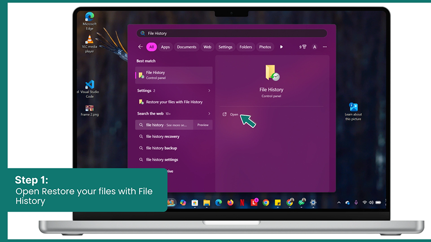431x242 pixels.
Task: Open VLC media player desktop shortcut
Action: 89,44
